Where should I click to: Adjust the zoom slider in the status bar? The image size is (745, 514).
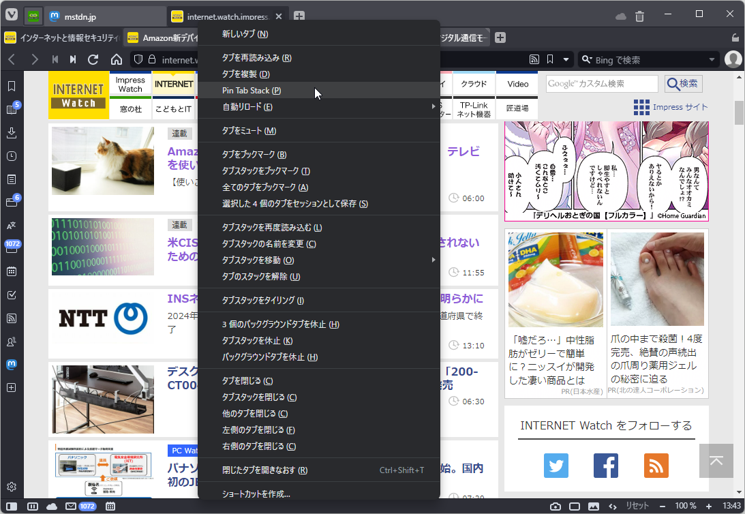pyautogui.click(x=686, y=506)
